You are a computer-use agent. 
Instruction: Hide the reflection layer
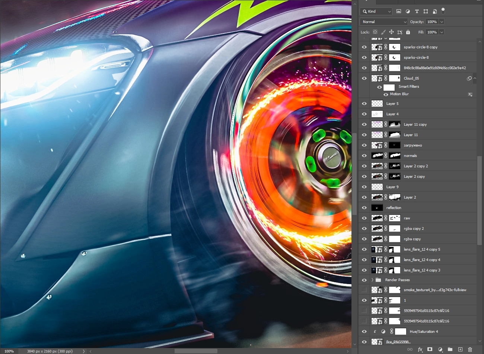click(364, 208)
